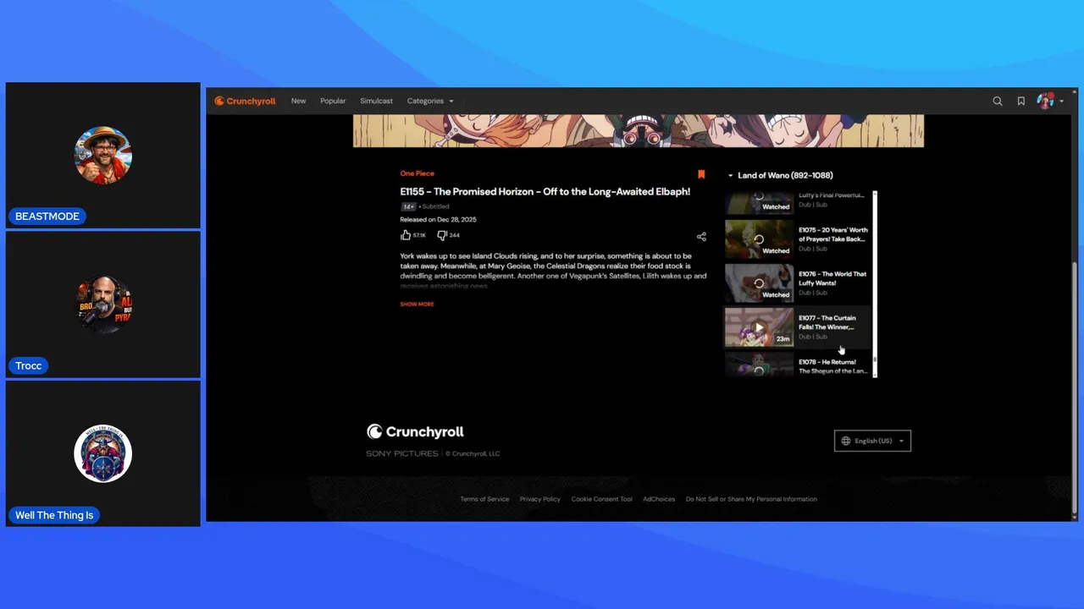The image size is (1084, 609).
Task: Click the One Piece series link
Action: point(417,173)
